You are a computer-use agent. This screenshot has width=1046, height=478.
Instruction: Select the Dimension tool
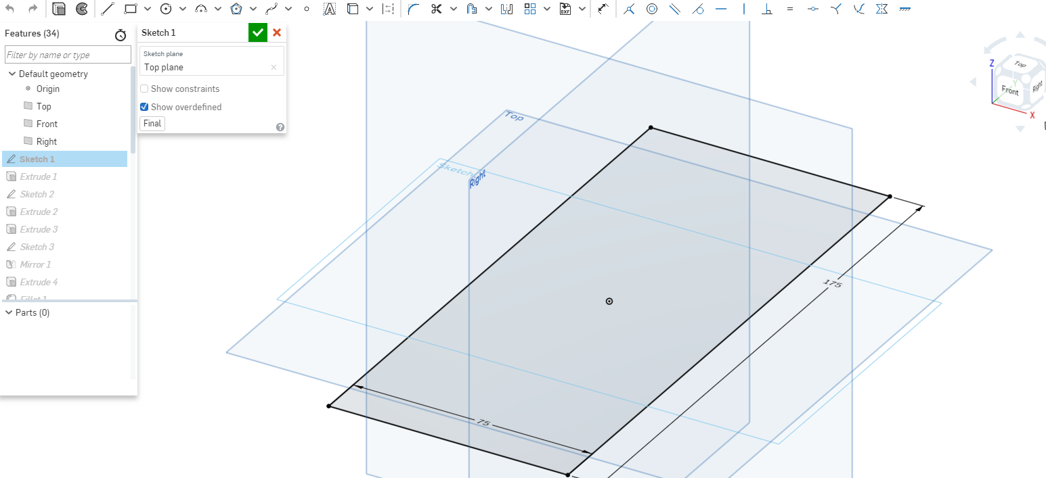[x=603, y=9]
